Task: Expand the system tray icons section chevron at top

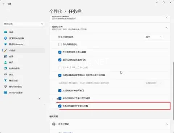Action: (167, 17)
